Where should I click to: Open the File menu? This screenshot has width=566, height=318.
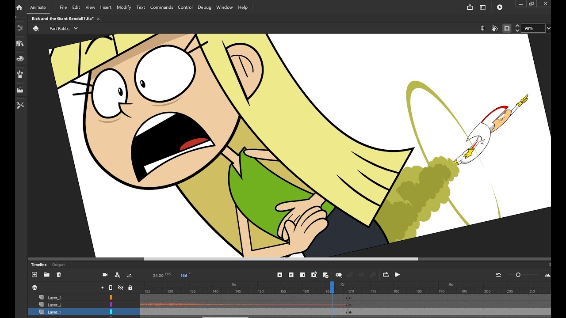[x=63, y=7]
